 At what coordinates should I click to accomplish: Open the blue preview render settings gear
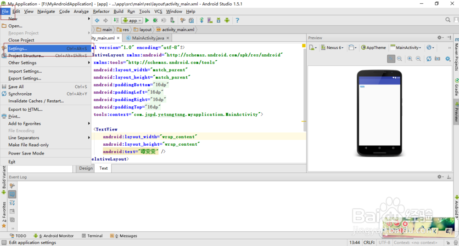tap(448, 59)
